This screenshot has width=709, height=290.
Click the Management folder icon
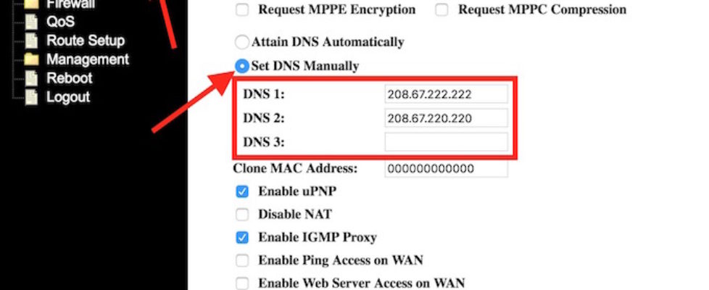(x=31, y=59)
